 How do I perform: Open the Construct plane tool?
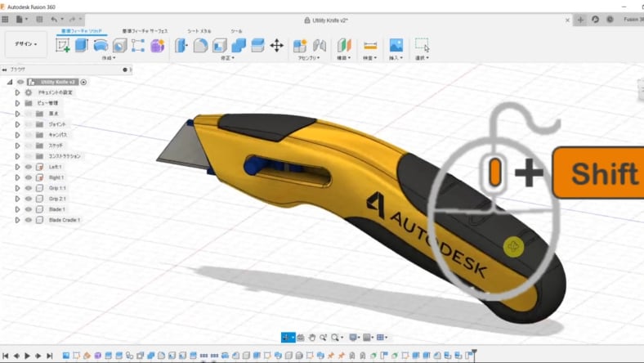pyautogui.click(x=344, y=45)
